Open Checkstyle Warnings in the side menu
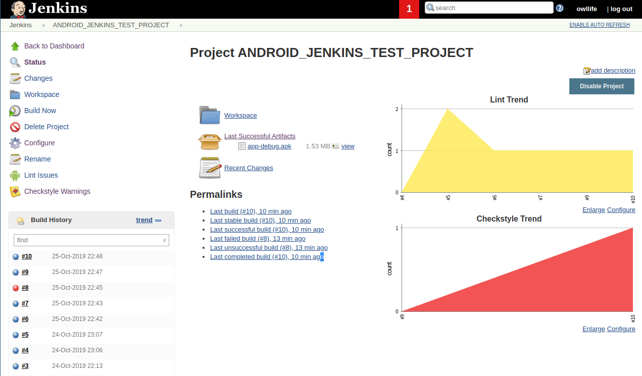642x376 pixels. [57, 191]
